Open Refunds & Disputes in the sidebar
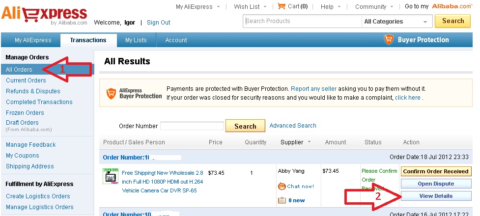Viewport: 480px width, 216px height. tap(33, 91)
